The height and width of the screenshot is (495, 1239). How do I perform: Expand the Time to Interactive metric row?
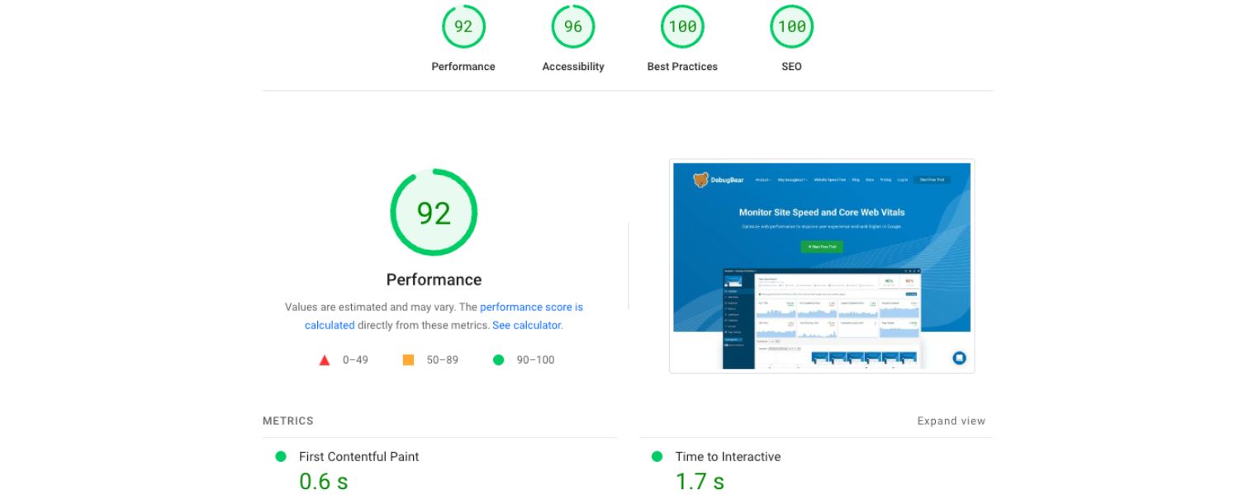[728, 456]
